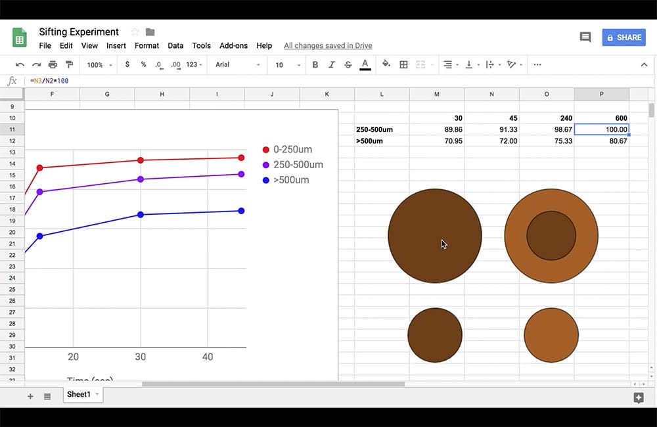Click the print icon
657x427 pixels.
point(53,64)
